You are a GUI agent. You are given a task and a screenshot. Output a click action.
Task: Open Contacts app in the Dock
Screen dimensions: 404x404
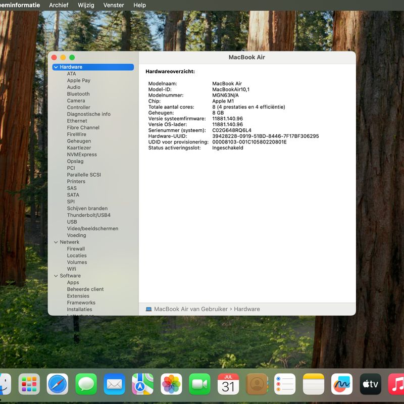coord(257,384)
